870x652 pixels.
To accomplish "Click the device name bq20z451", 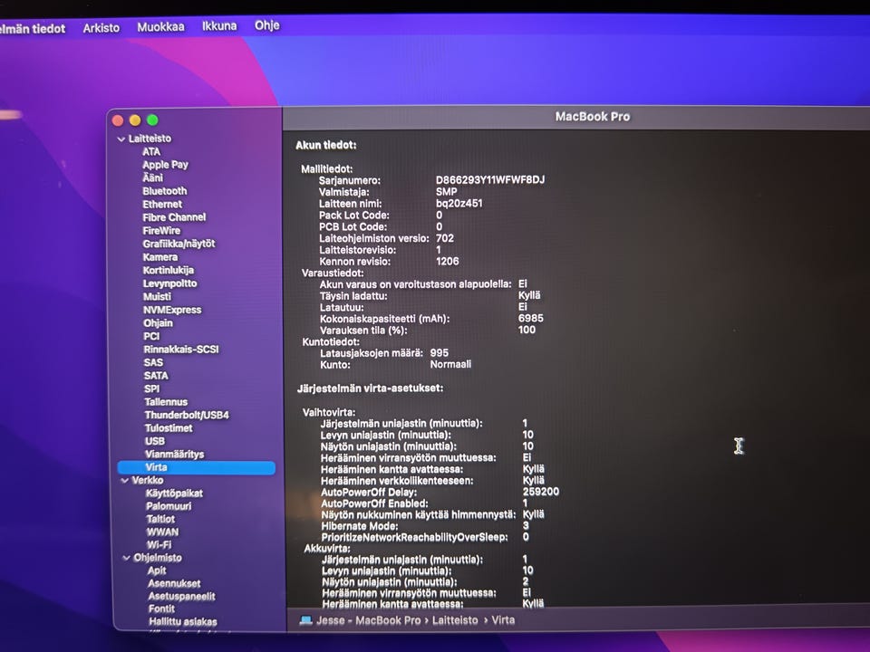I will click(x=459, y=204).
